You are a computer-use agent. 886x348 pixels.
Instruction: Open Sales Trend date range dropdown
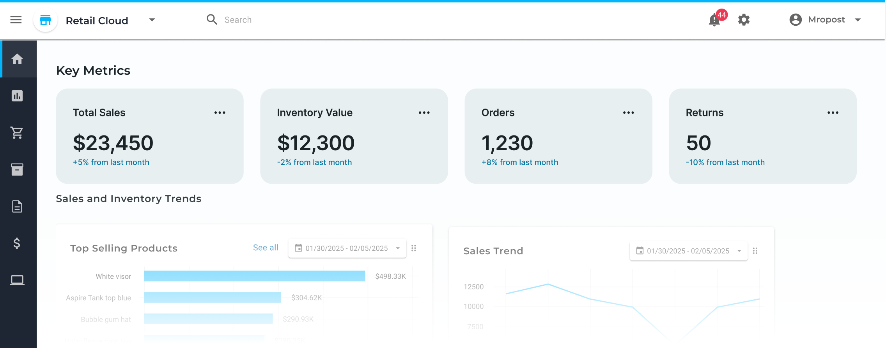(688, 251)
